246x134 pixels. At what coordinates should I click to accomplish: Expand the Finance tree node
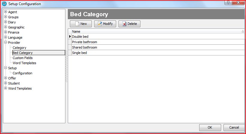click(5, 32)
